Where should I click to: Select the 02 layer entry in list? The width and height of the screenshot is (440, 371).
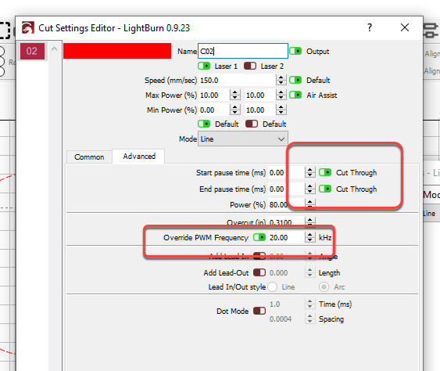[x=32, y=51]
